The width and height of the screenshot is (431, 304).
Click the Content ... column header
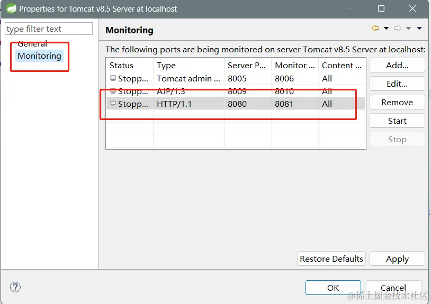click(342, 66)
